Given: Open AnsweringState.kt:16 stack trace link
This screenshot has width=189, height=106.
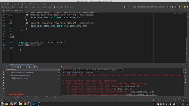Looking at the screenshot, I should [142, 92].
